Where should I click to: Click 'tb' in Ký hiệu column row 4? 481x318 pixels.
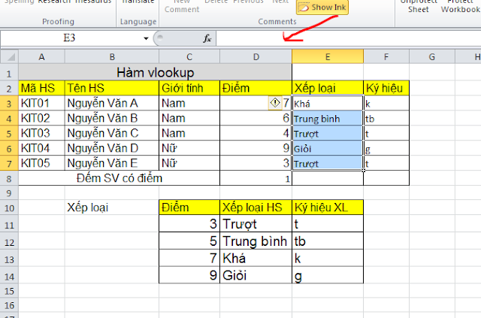click(x=386, y=119)
